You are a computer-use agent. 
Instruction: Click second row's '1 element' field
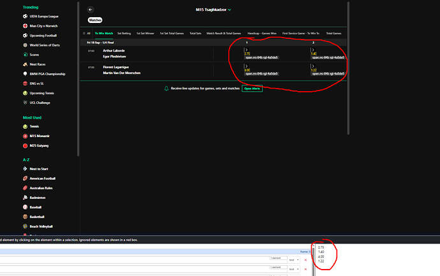[x=279, y=267]
